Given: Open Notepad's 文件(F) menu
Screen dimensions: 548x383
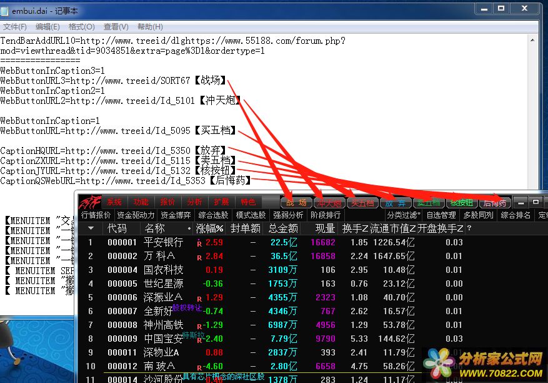Looking at the screenshot, I should (x=14, y=27).
